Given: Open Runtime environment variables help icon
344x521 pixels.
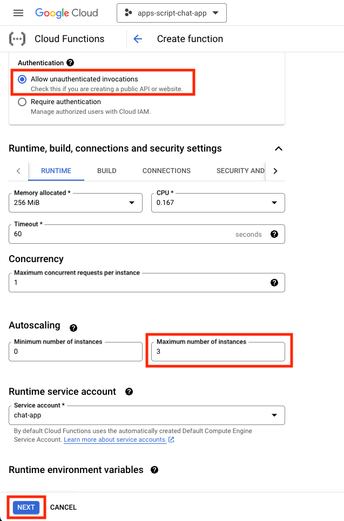Looking at the screenshot, I should (154, 470).
